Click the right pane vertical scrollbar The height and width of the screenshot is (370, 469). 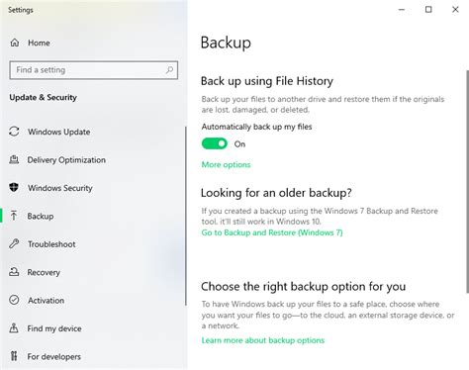(x=467, y=181)
